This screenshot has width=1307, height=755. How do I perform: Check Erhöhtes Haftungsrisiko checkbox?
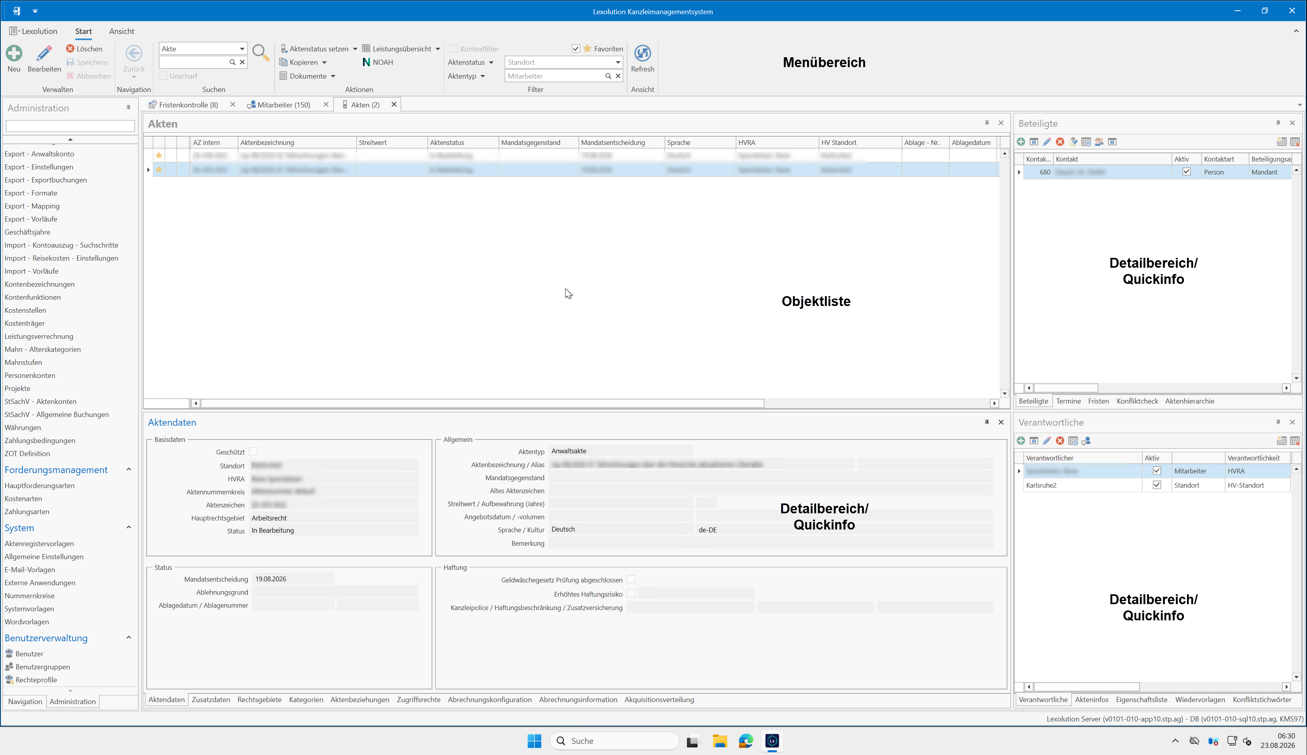[x=631, y=593]
